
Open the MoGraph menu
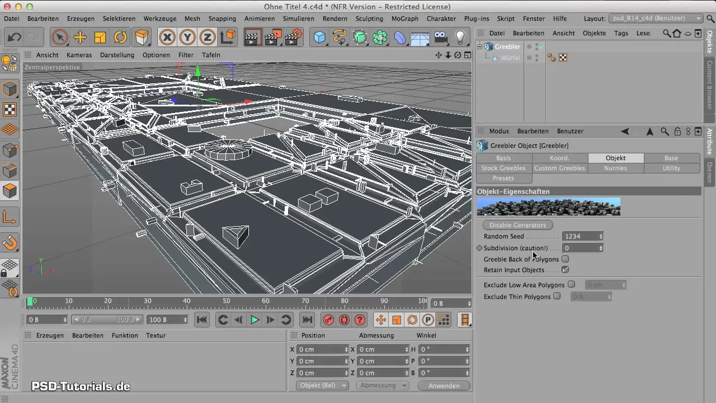tap(404, 18)
